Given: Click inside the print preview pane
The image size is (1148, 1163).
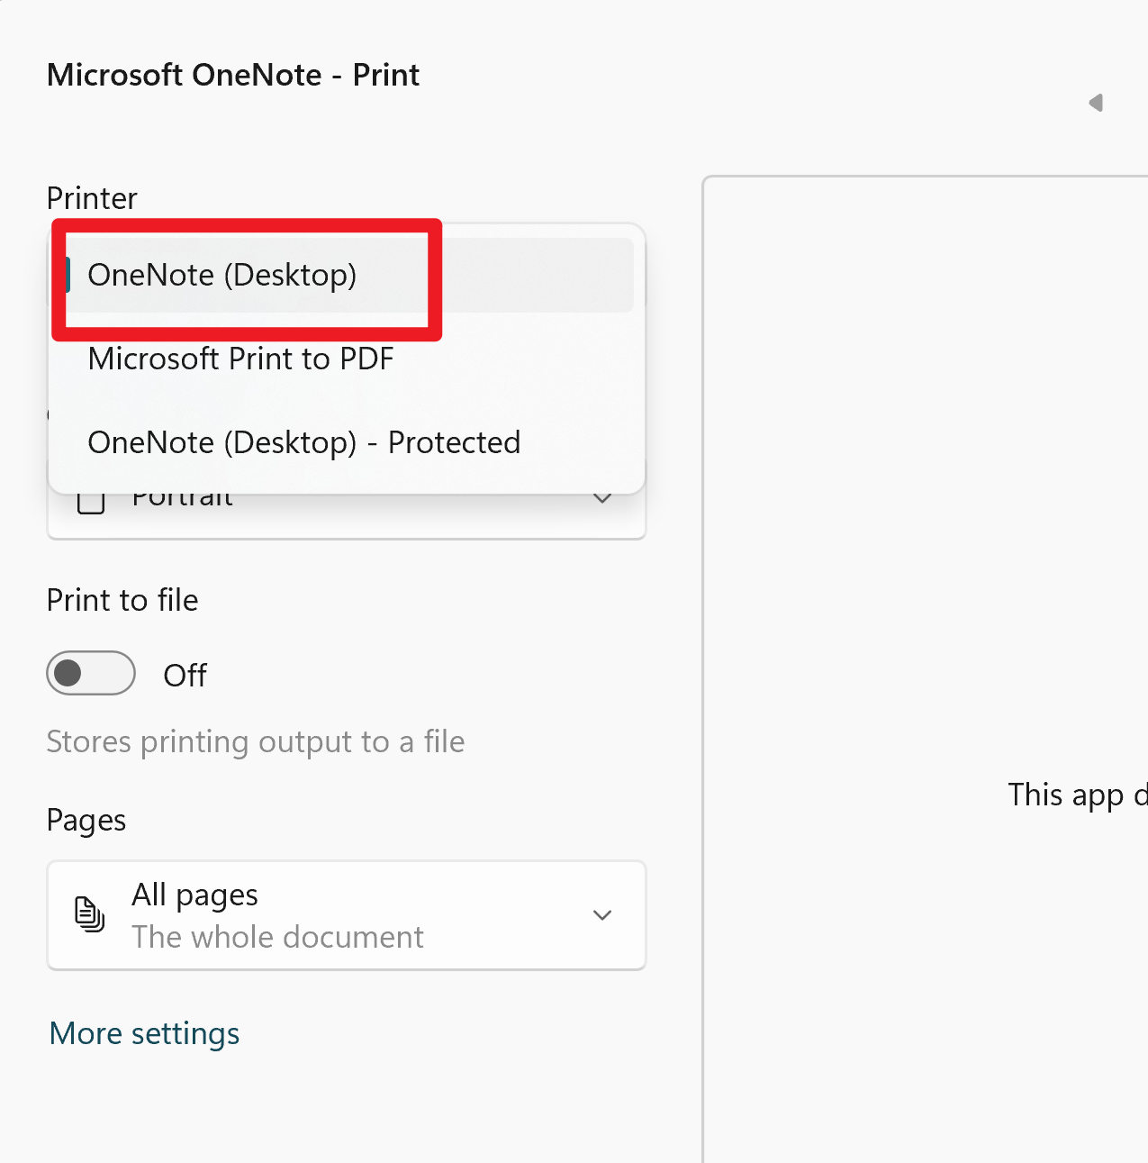Looking at the screenshot, I should click(926, 668).
